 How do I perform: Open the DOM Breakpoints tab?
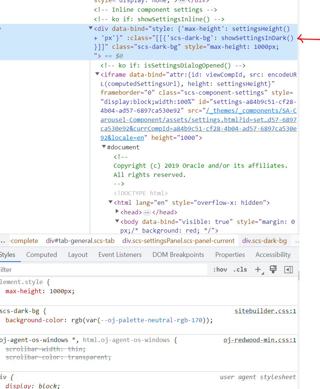click(178, 255)
